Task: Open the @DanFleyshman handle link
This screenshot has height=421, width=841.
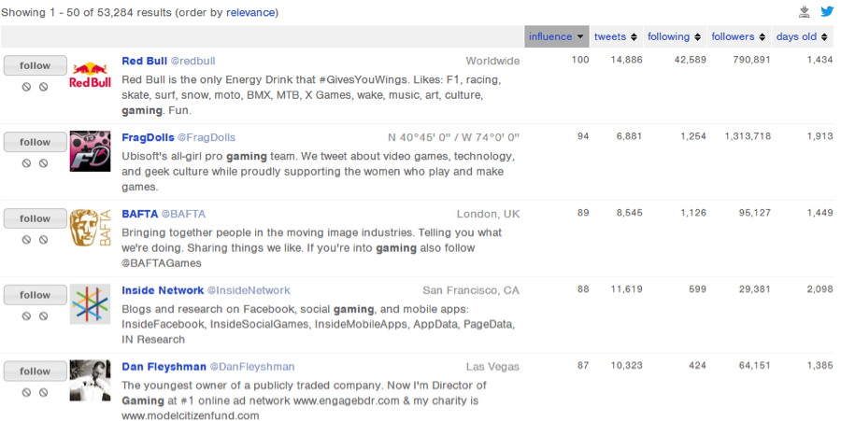Action: tap(252, 367)
